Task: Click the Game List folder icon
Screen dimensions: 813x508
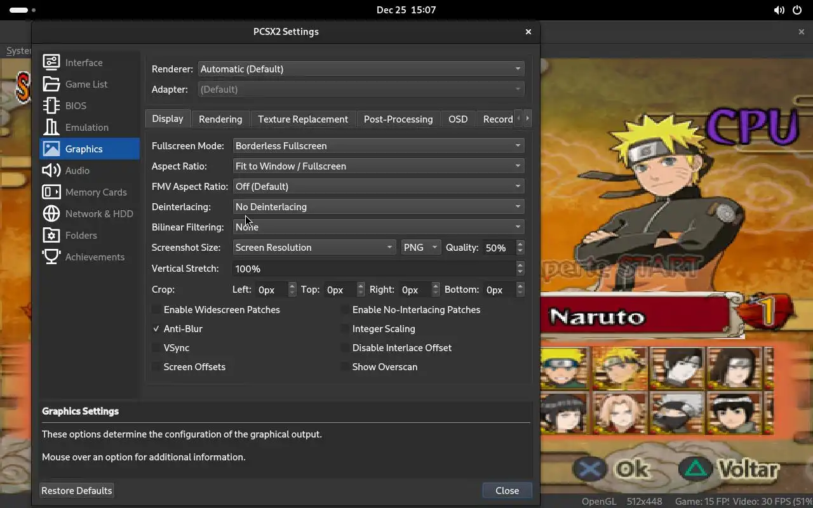Action: [51, 84]
